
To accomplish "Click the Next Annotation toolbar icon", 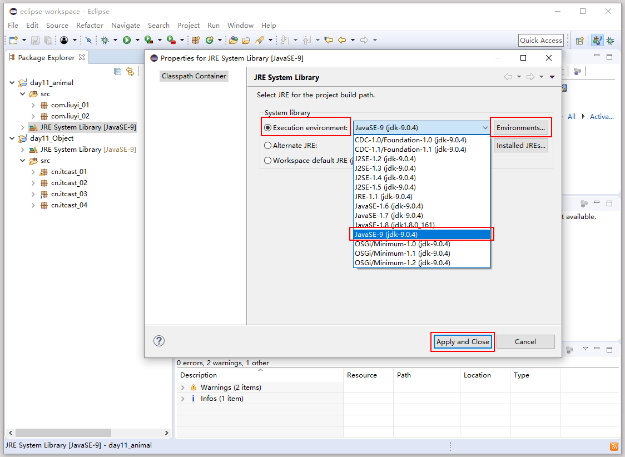I will point(284,40).
